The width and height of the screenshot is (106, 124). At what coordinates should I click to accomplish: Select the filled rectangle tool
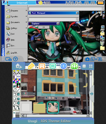click(x=19, y=94)
